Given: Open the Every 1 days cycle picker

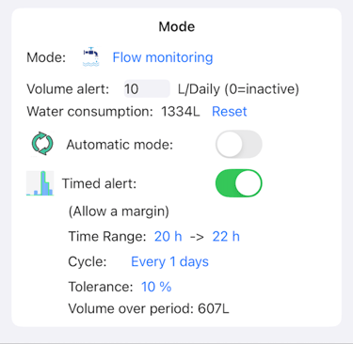Looking at the screenshot, I should [169, 261].
